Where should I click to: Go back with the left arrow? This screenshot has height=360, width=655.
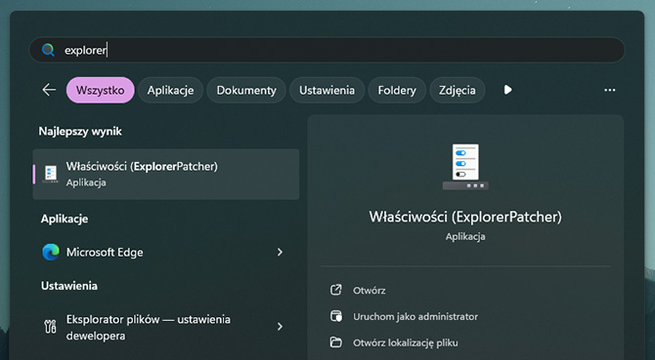pos(49,90)
